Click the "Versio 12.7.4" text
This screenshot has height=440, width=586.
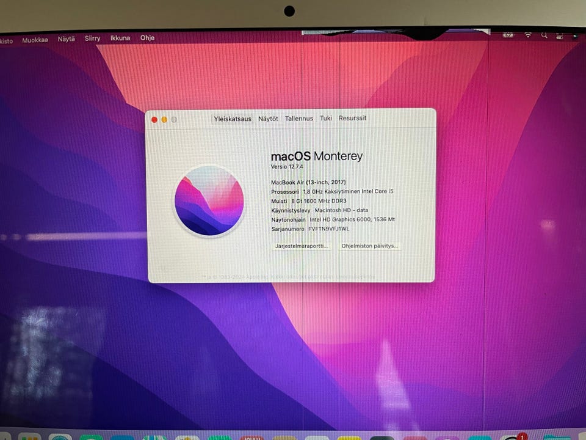(287, 167)
